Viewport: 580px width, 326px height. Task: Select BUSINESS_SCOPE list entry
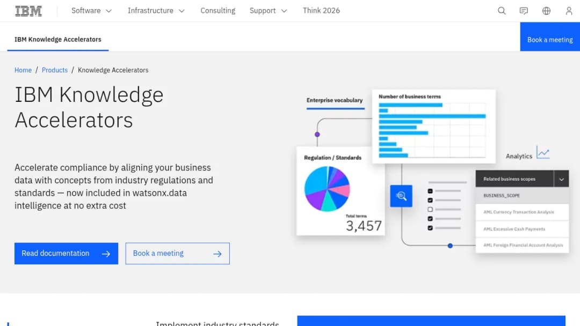(x=522, y=195)
